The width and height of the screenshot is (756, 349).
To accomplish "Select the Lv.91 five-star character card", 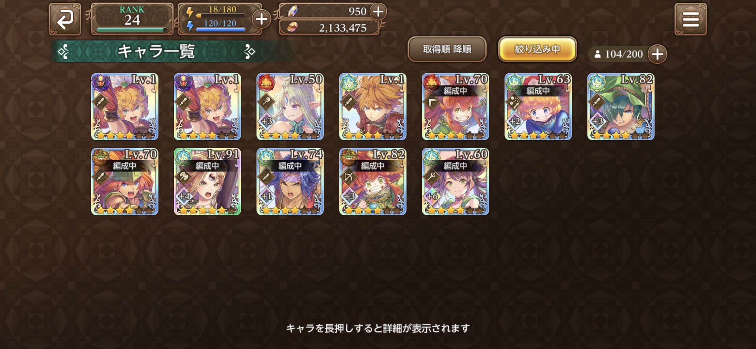I will point(207,182).
